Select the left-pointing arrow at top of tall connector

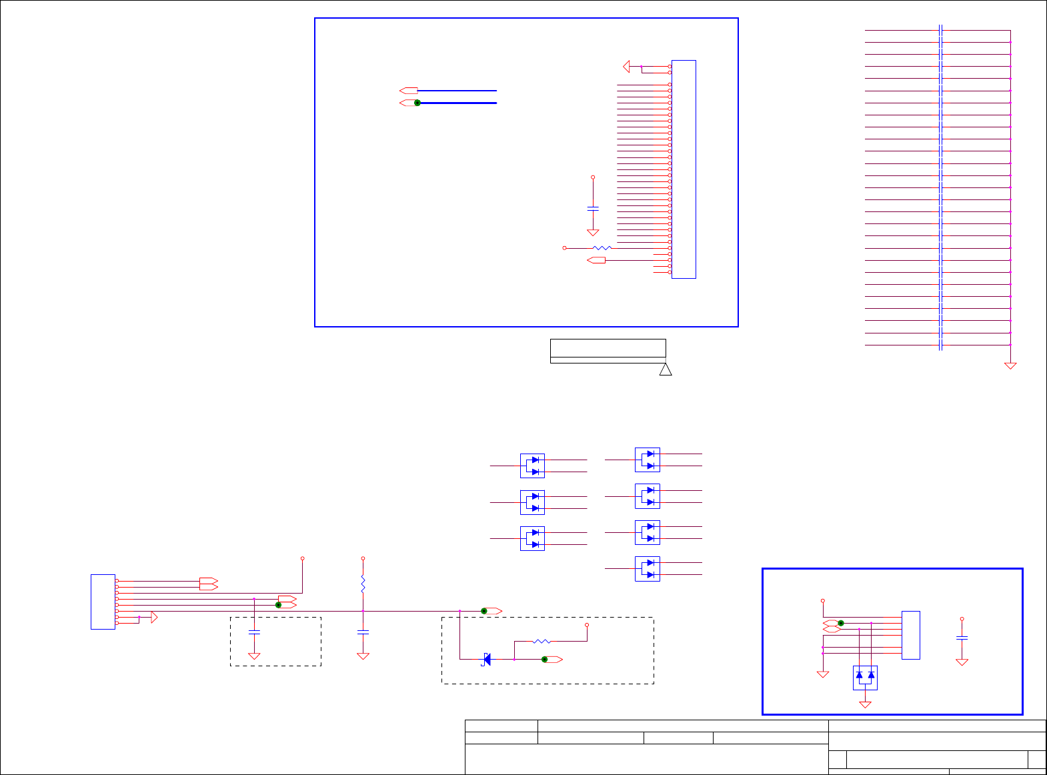626,66
